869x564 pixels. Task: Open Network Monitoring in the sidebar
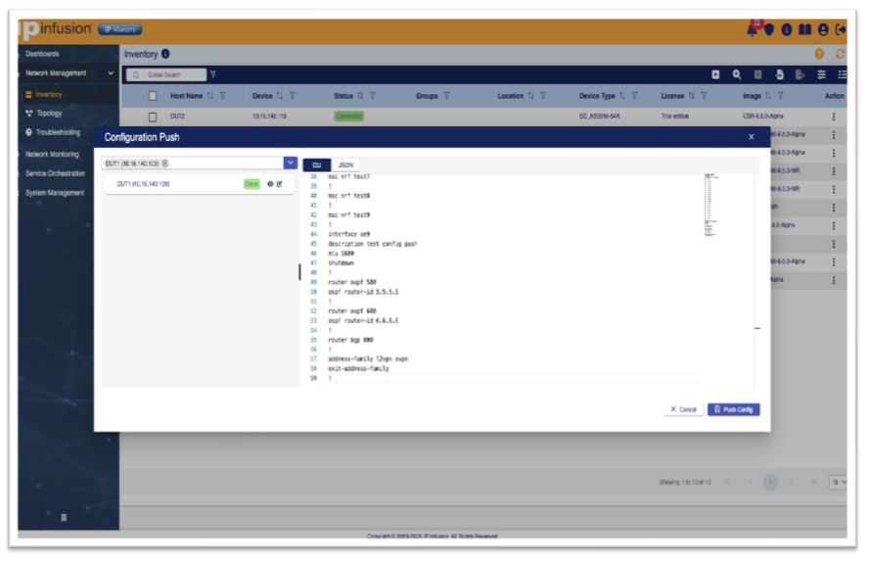coord(52,154)
